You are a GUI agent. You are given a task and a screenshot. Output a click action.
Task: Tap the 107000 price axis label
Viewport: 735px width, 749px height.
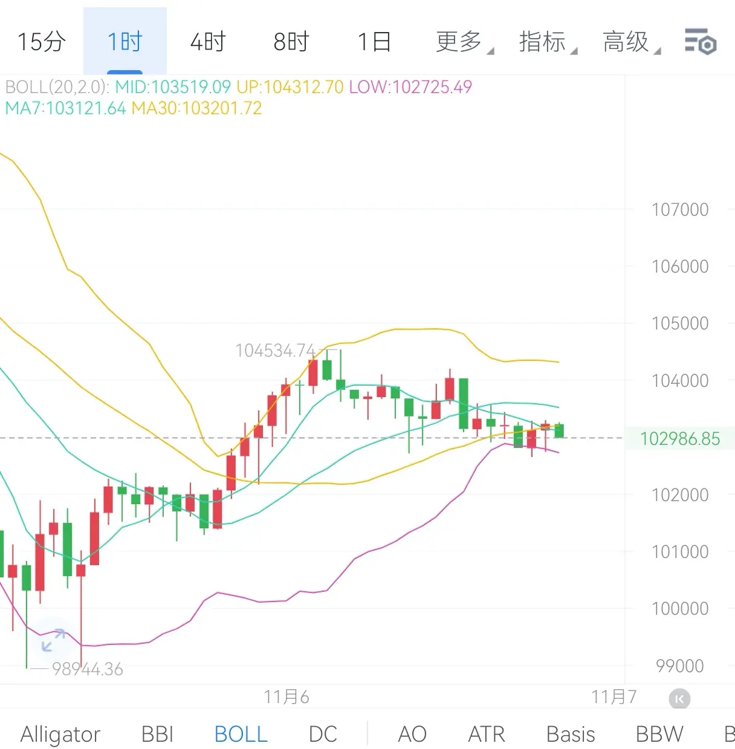click(680, 210)
